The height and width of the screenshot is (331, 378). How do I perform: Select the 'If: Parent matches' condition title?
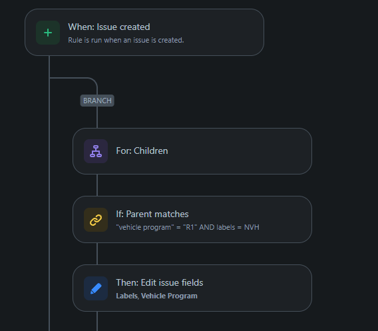[x=152, y=214]
